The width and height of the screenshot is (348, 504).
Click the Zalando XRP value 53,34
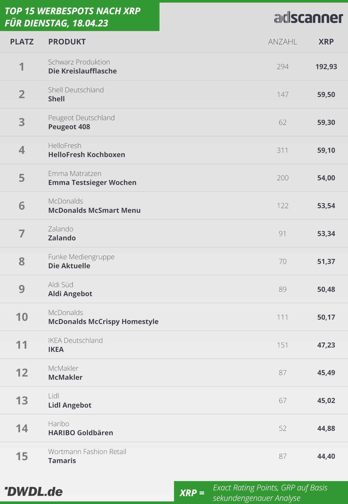(x=326, y=234)
